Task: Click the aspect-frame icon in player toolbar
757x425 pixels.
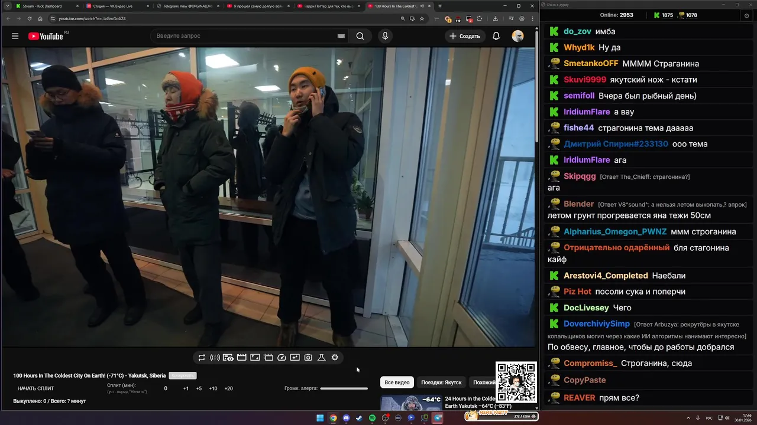Action: pyautogui.click(x=255, y=358)
